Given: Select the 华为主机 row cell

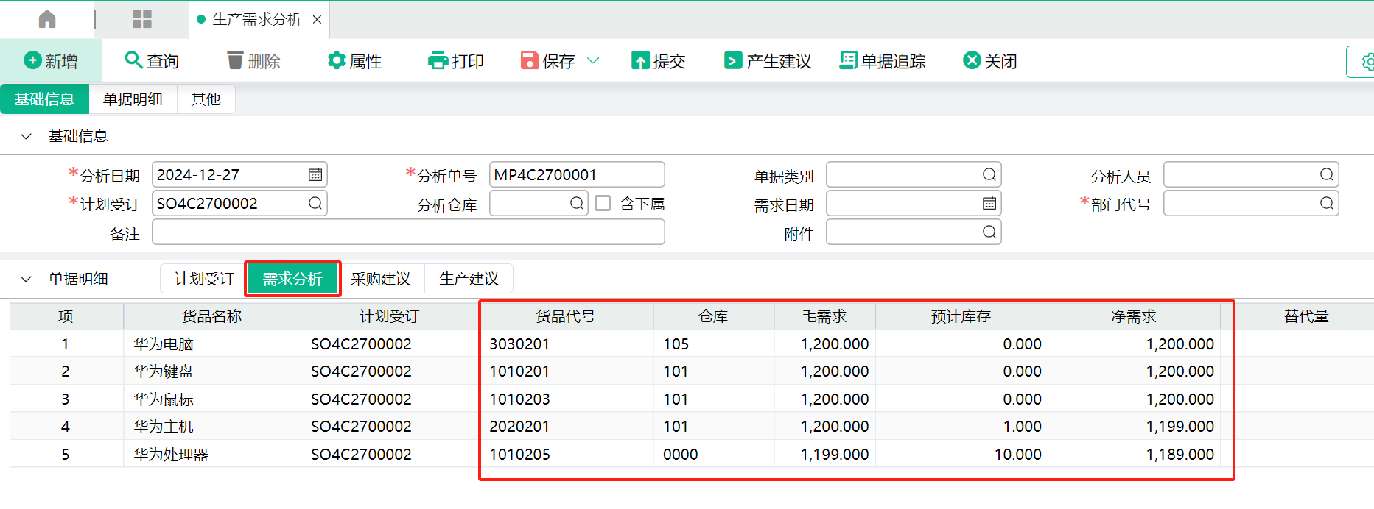Looking at the screenshot, I should pyautogui.click(x=212, y=427).
